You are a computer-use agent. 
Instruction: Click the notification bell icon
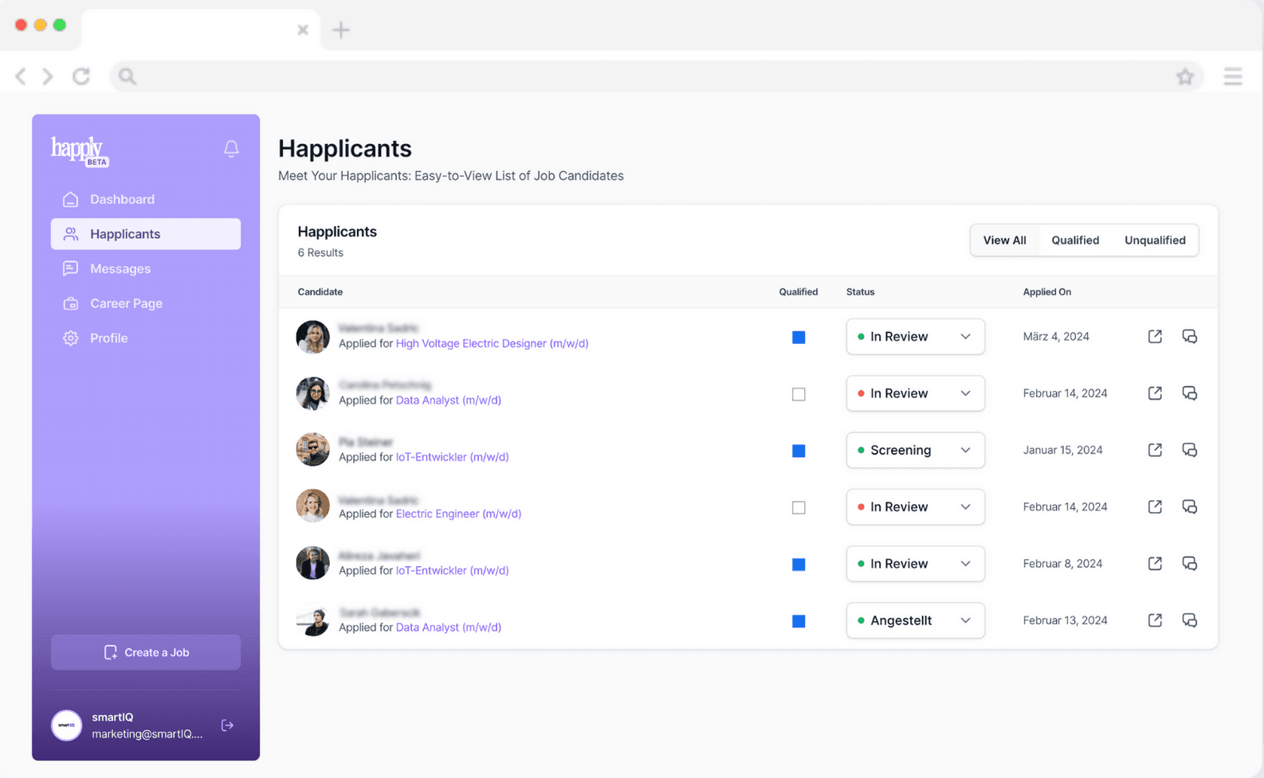(231, 149)
